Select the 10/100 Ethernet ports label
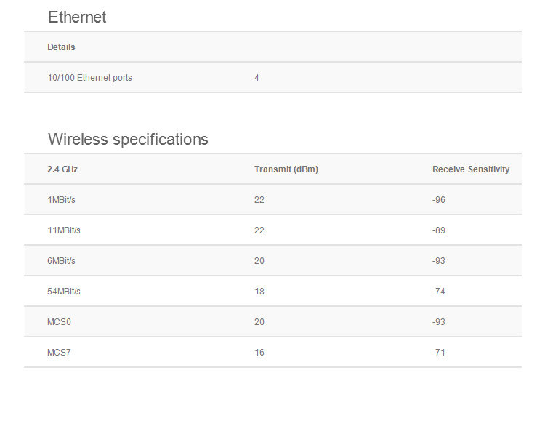 [90, 78]
